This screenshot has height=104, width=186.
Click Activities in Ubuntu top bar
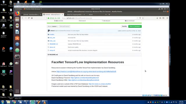coord(18,9)
